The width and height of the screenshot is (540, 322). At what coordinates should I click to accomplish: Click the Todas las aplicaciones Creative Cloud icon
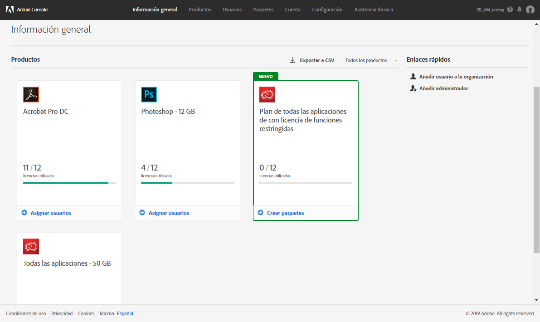point(30,247)
